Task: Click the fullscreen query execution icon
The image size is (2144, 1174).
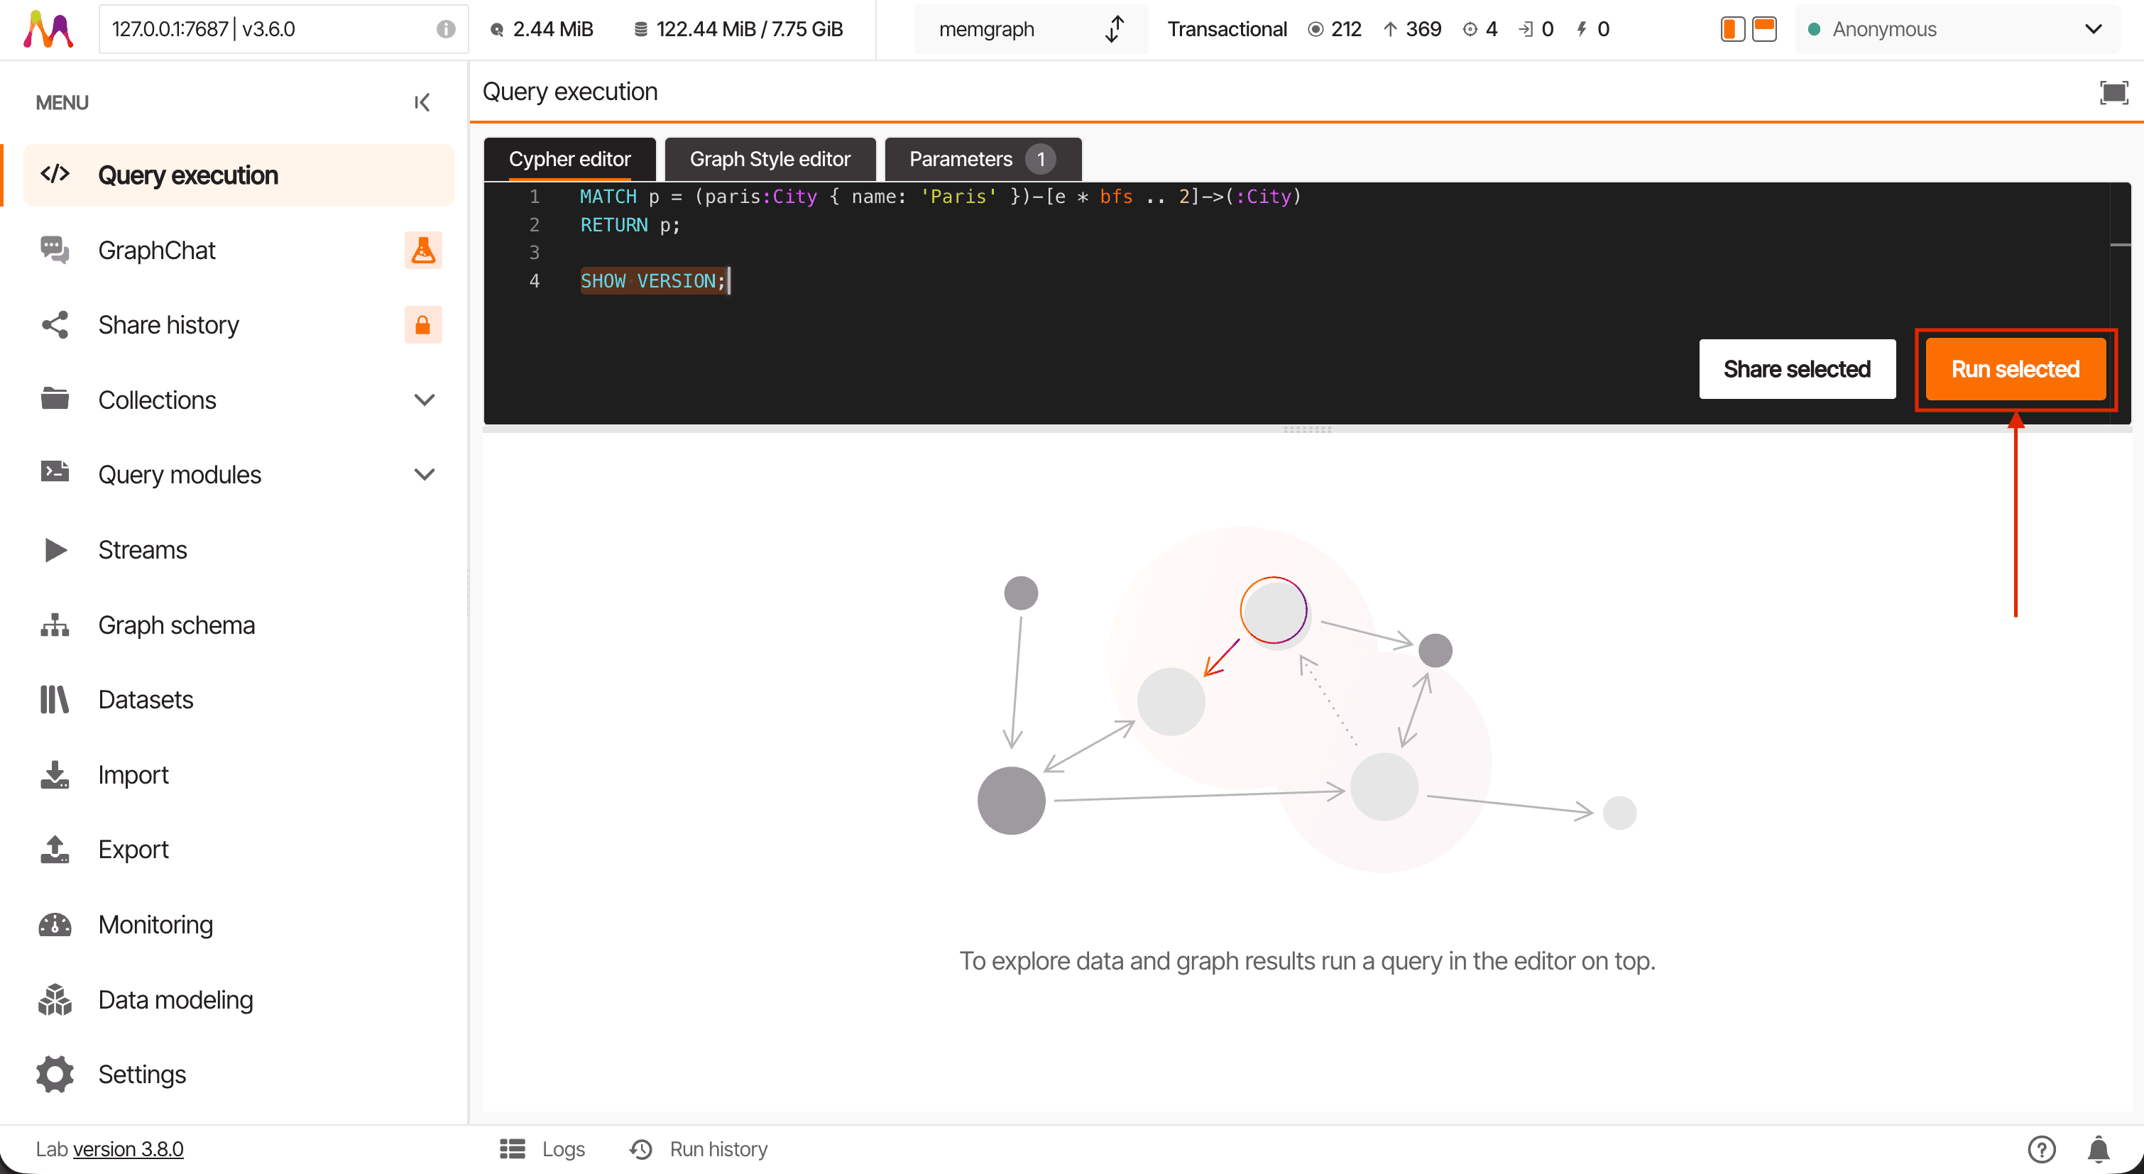Action: (x=2113, y=92)
